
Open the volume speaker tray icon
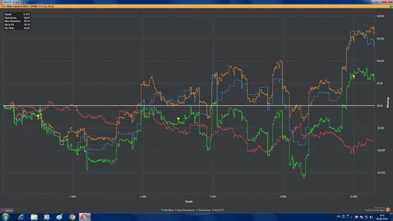(371, 217)
